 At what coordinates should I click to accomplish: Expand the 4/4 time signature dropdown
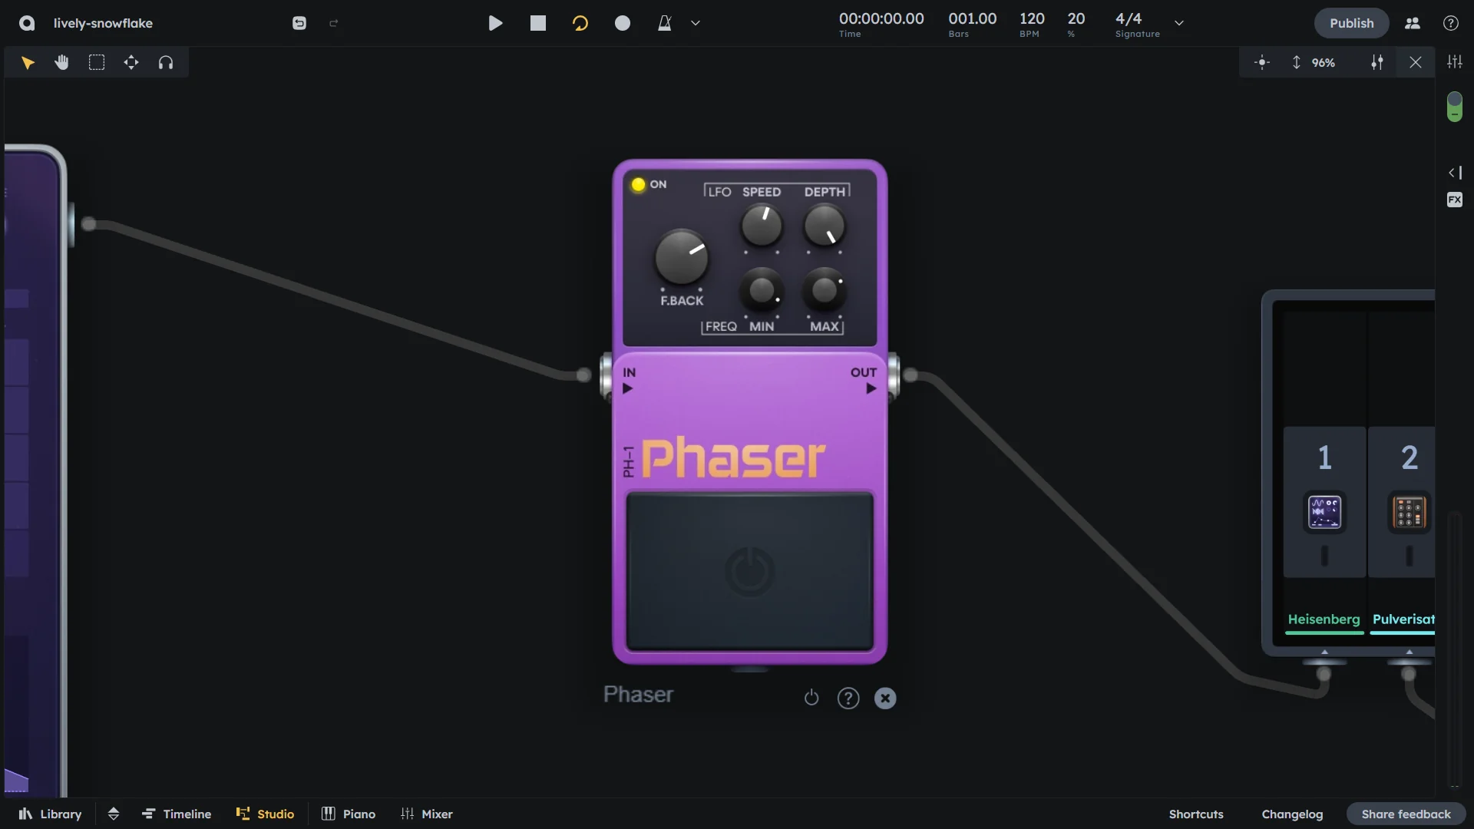tap(1179, 23)
